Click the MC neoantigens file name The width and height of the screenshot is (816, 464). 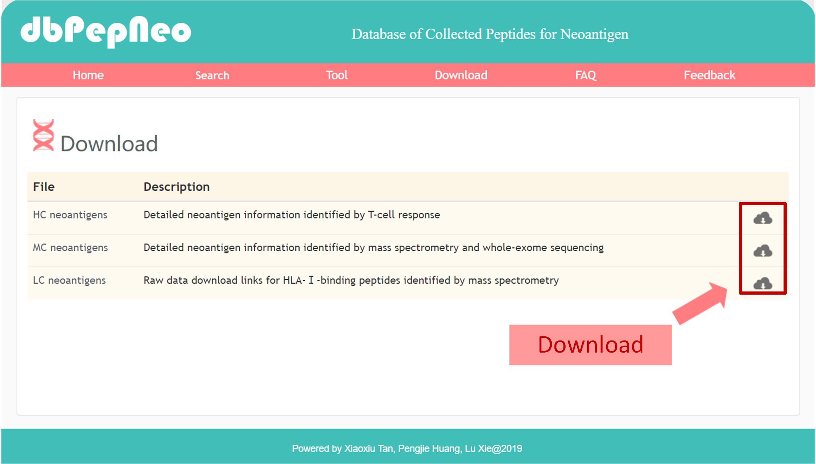tap(70, 248)
